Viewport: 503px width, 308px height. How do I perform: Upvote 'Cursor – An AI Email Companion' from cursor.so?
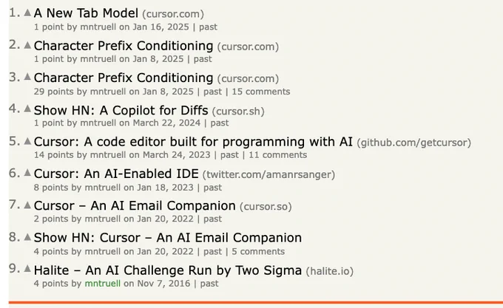click(27, 205)
